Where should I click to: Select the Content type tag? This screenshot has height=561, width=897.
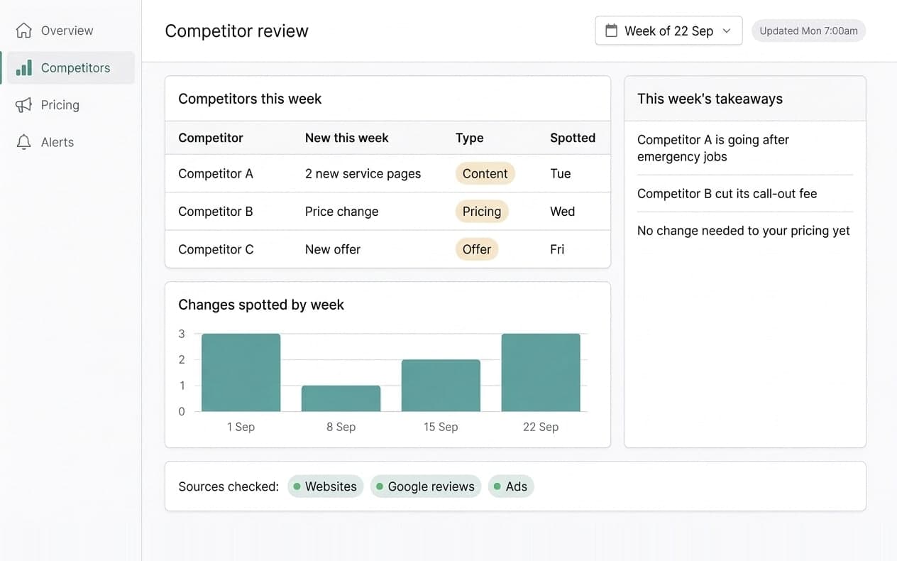tap(485, 173)
